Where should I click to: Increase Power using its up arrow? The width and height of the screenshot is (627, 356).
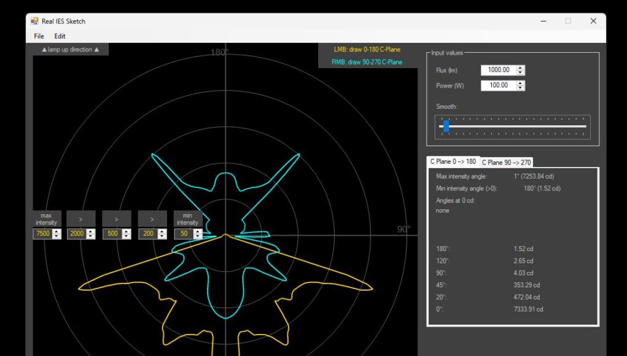520,83
